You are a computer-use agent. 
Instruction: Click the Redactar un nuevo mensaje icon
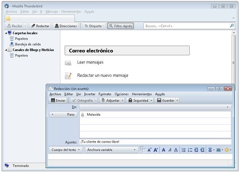pyautogui.click(x=68, y=76)
